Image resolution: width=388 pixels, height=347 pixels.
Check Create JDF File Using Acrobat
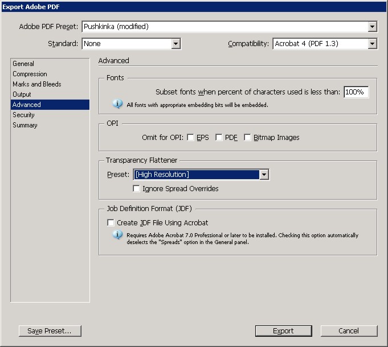(111, 222)
